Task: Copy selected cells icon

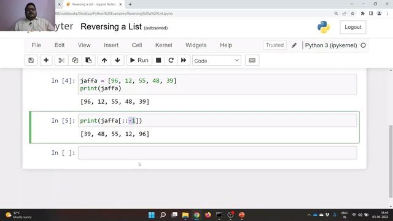Action: coord(75,60)
